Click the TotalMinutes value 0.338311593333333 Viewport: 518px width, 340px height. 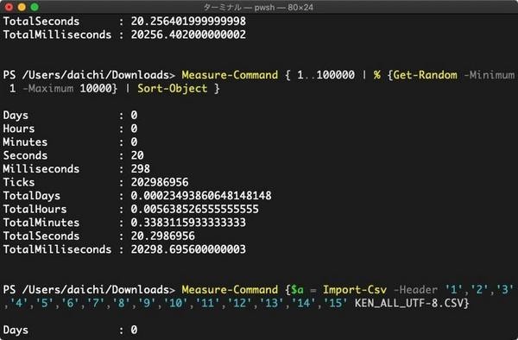(x=188, y=223)
